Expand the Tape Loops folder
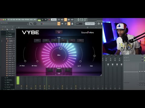 coord(9,85)
